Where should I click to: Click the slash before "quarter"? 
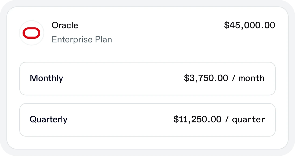pyautogui.click(x=227, y=119)
